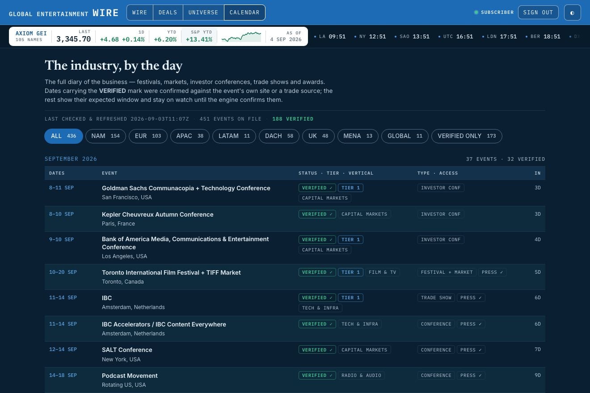Click the Tier 1 badge on Toronto Film Festival row
590x393 pixels.
pyautogui.click(x=350, y=272)
